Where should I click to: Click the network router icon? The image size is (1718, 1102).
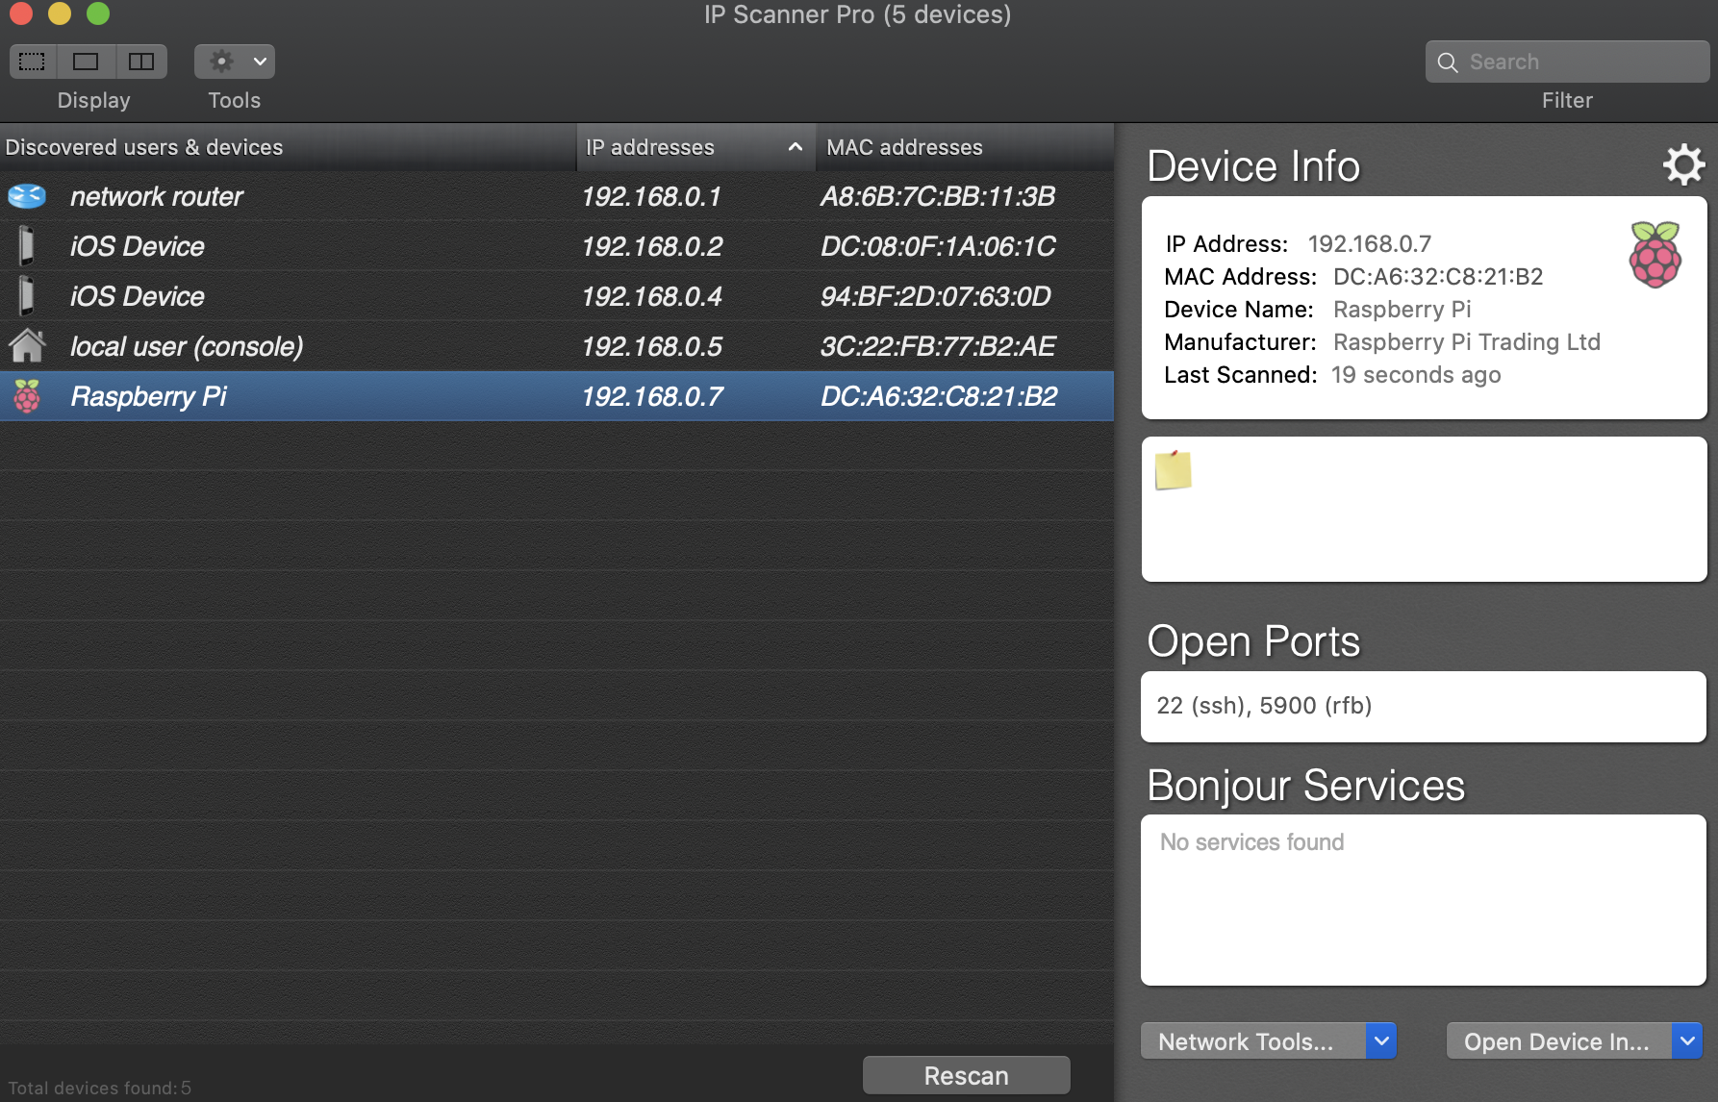pyautogui.click(x=27, y=196)
